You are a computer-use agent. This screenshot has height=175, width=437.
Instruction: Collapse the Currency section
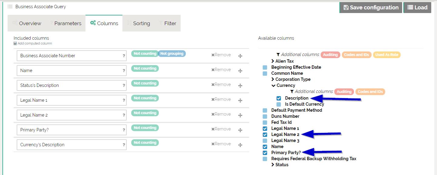pos(274,86)
